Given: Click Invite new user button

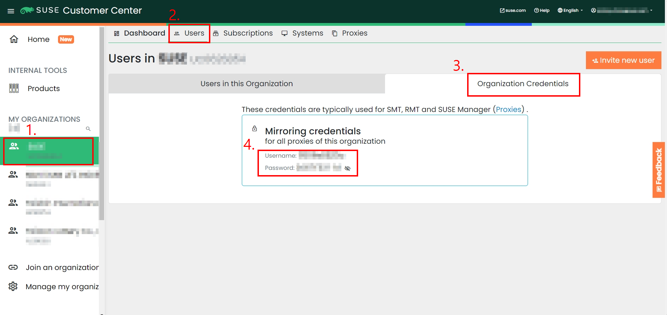Looking at the screenshot, I should coord(624,60).
